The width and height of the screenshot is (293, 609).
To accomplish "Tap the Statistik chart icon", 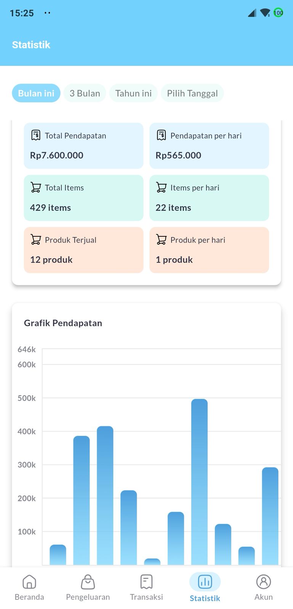I will (205, 582).
